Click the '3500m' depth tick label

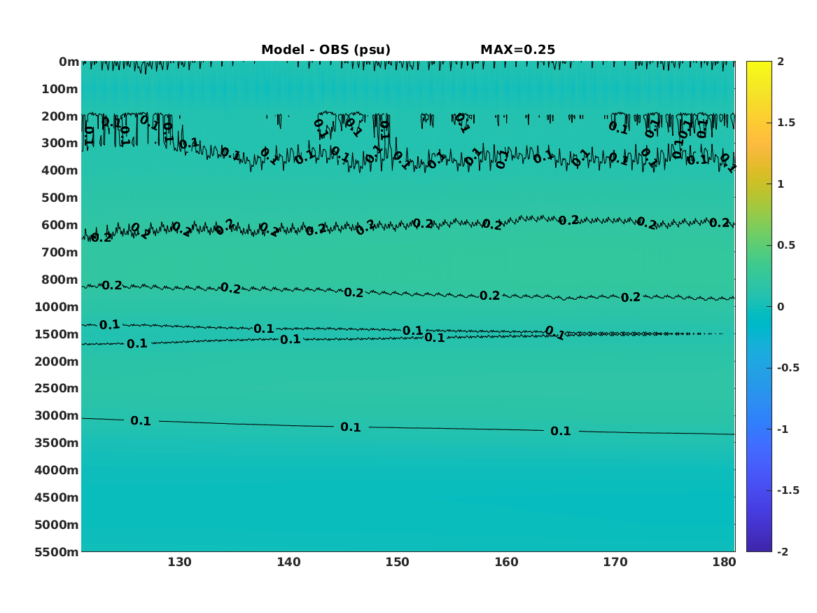click(x=57, y=443)
